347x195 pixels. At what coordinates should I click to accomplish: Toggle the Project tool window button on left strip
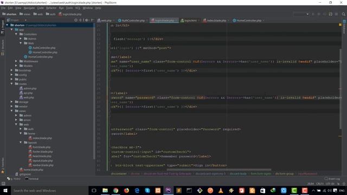coord(3,27)
